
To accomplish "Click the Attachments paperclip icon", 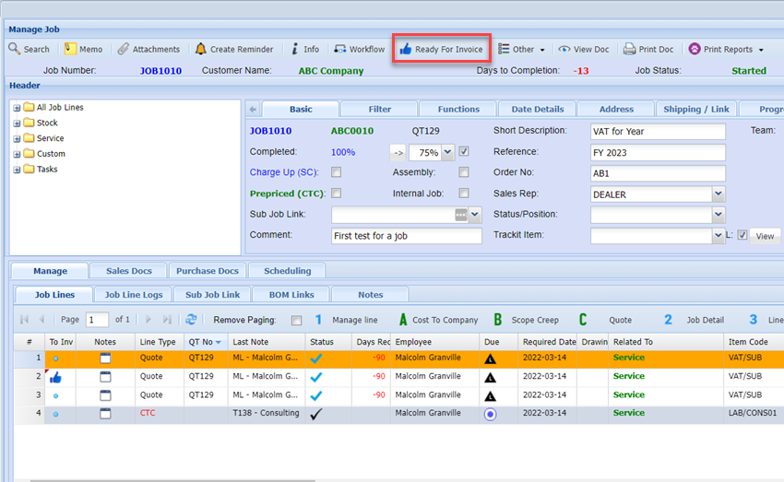I will (123, 49).
